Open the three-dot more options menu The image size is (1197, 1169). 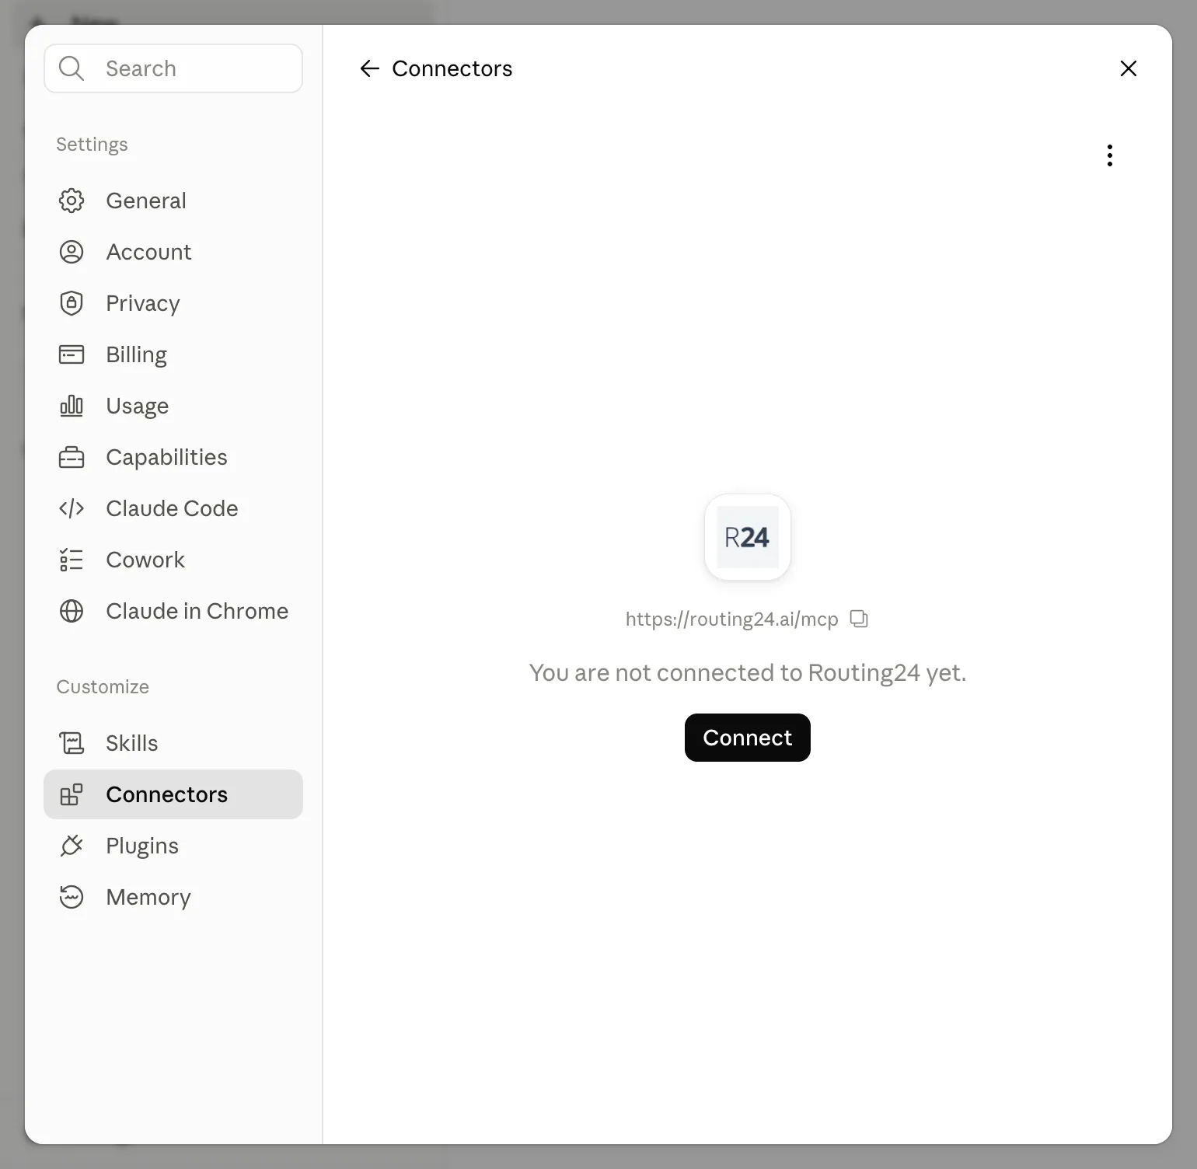tap(1110, 155)
